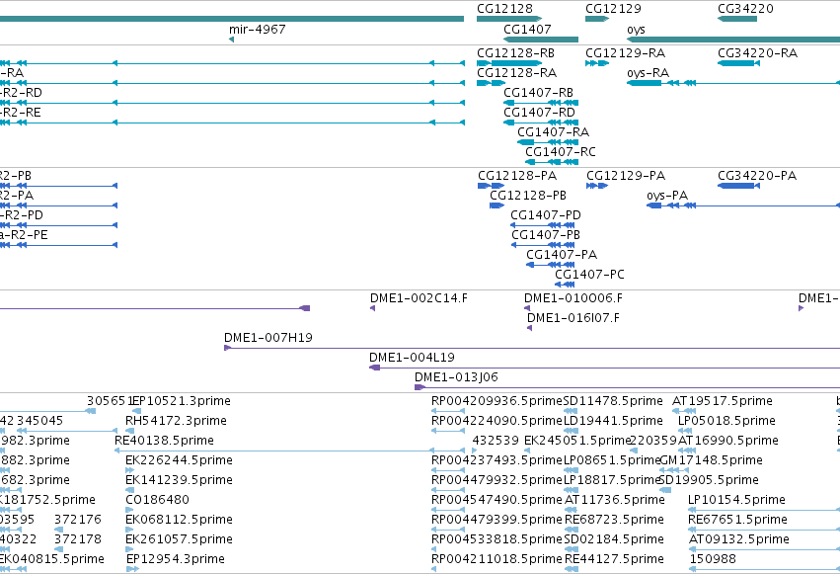Click protein CG1407-PA

pyautogui.click(x=562, y=255)
